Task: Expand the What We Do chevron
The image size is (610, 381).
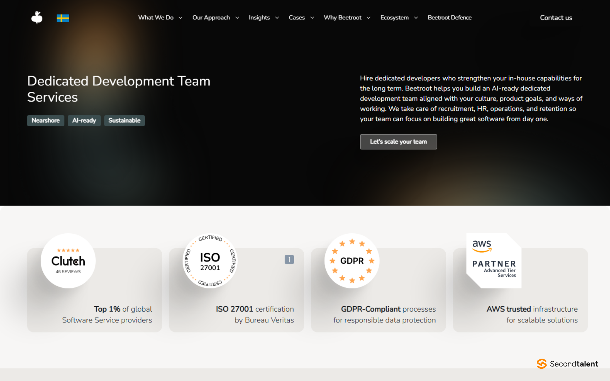Action: point(180,18)
